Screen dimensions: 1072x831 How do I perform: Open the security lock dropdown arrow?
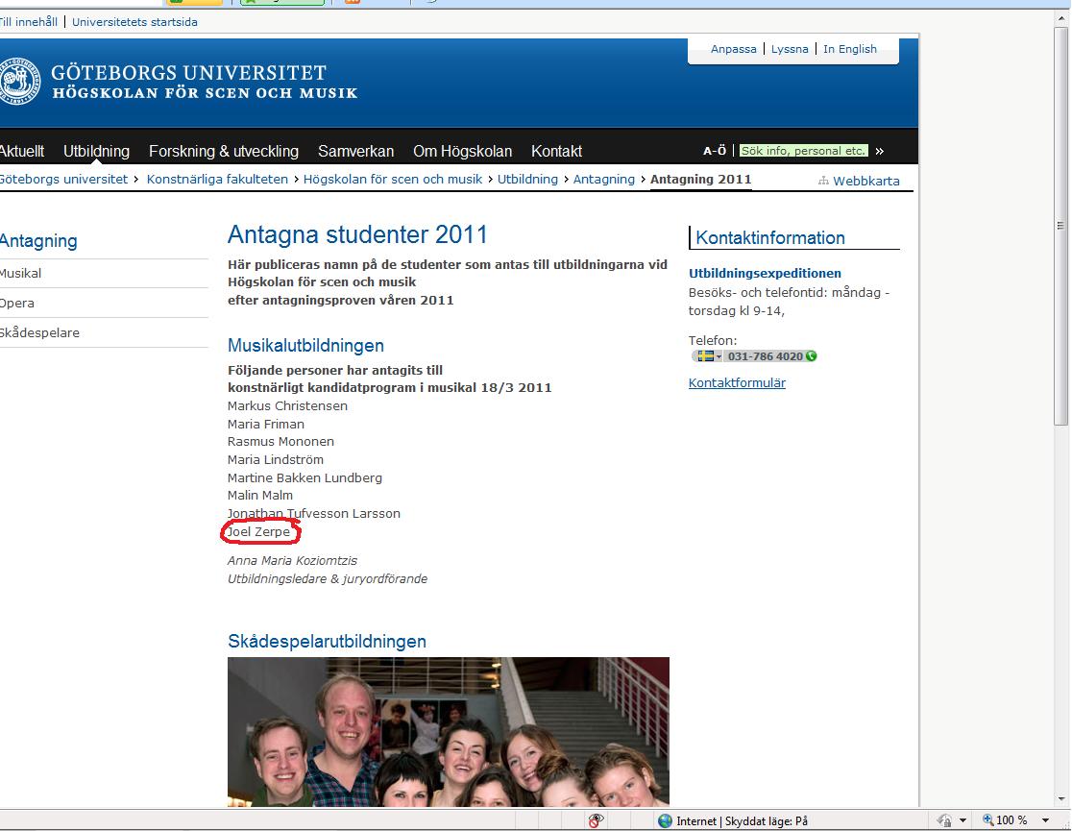tap(962, 820)
